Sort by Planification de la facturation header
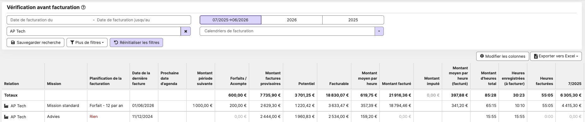This screenshot has height=122, width=585. pyautogui.click(x=106, y=81)
